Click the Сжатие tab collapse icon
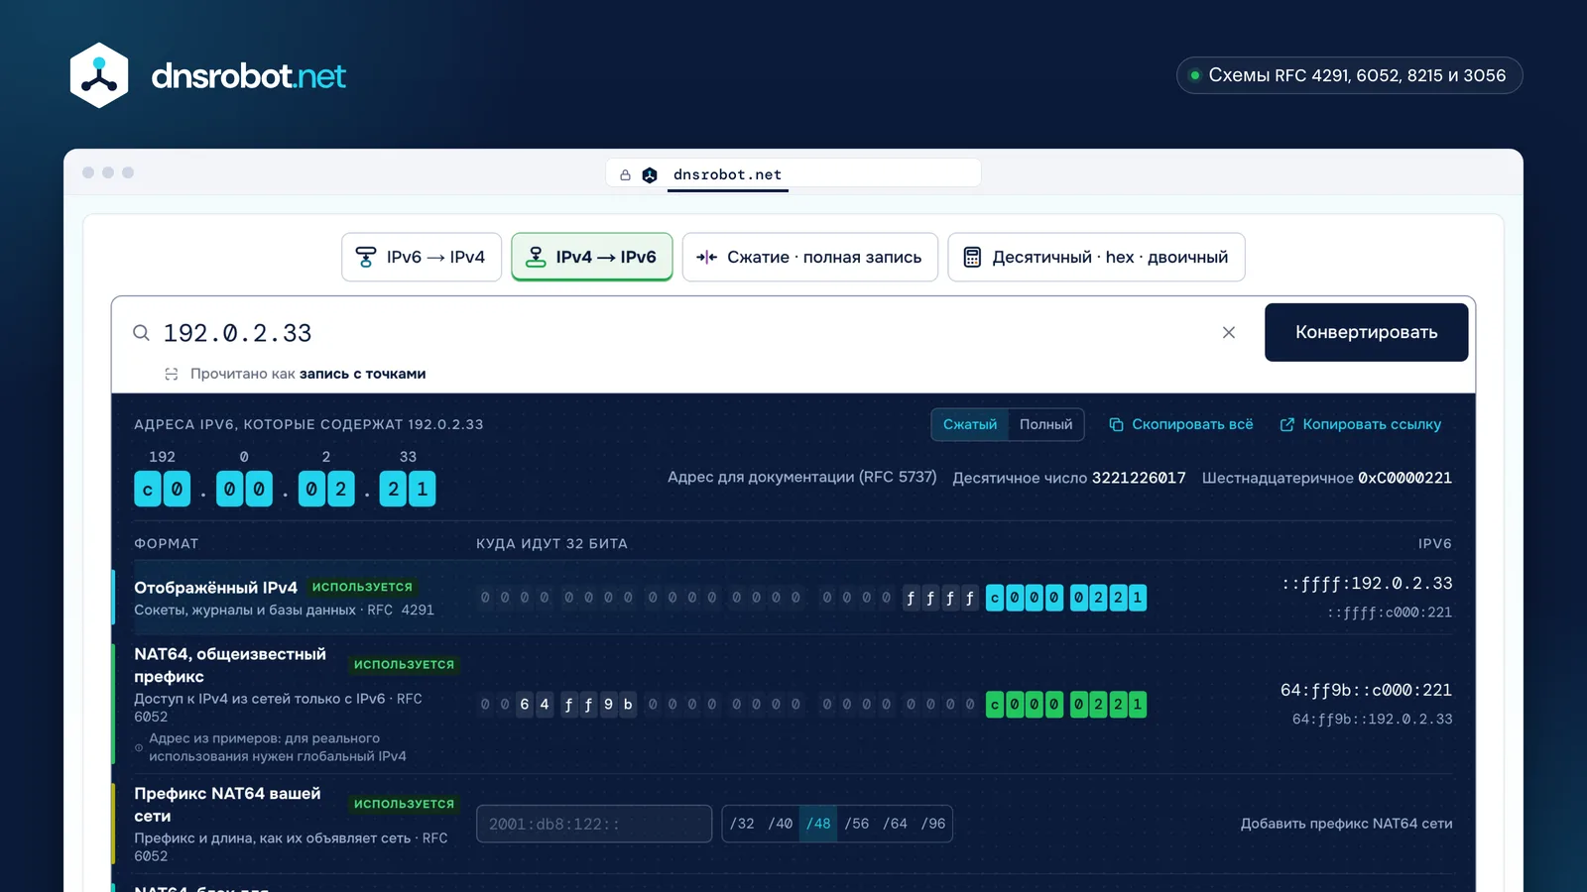Screen dimensions: 1587x892 pos(706,258)
